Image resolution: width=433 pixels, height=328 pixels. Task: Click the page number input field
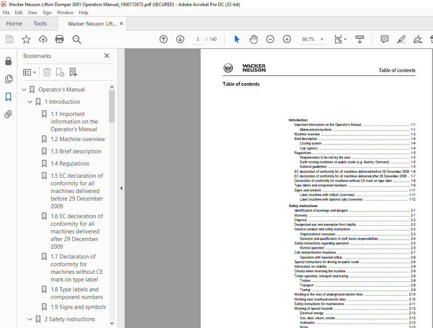point(198,39)
